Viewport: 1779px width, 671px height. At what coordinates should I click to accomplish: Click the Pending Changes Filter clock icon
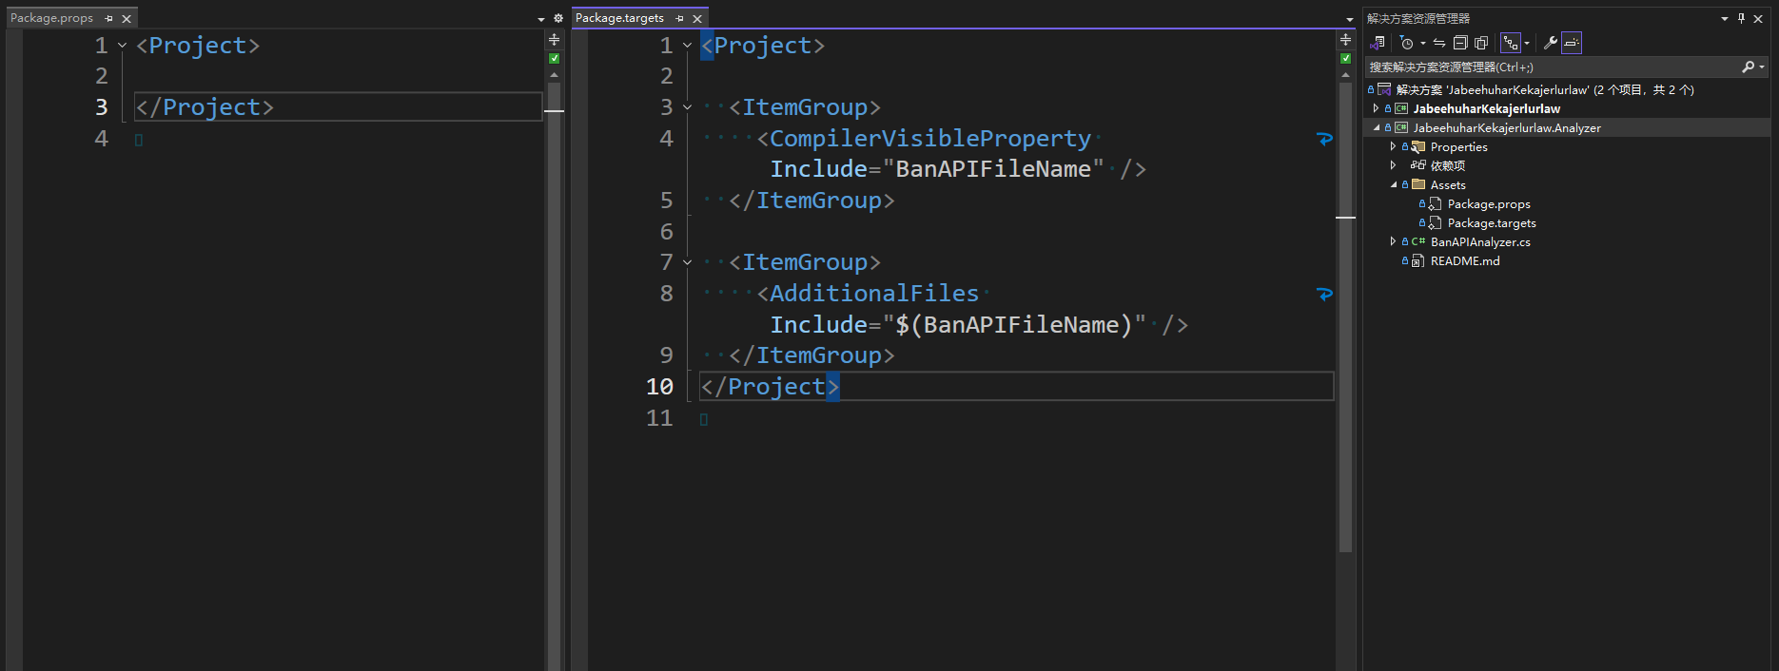tap(1407, 43)
